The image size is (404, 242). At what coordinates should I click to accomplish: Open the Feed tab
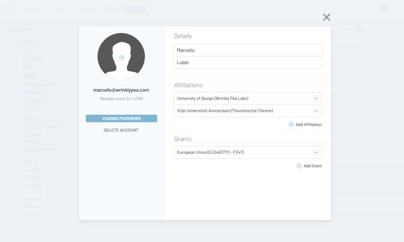[110, 9]
